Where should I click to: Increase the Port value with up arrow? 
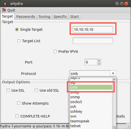click(x=99, y=61)
